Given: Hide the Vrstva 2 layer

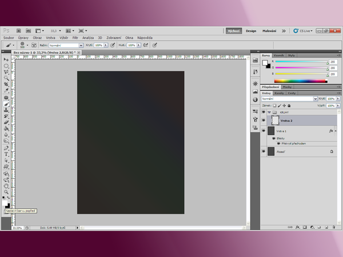Looking at the screenshot, I should point(264,121).
